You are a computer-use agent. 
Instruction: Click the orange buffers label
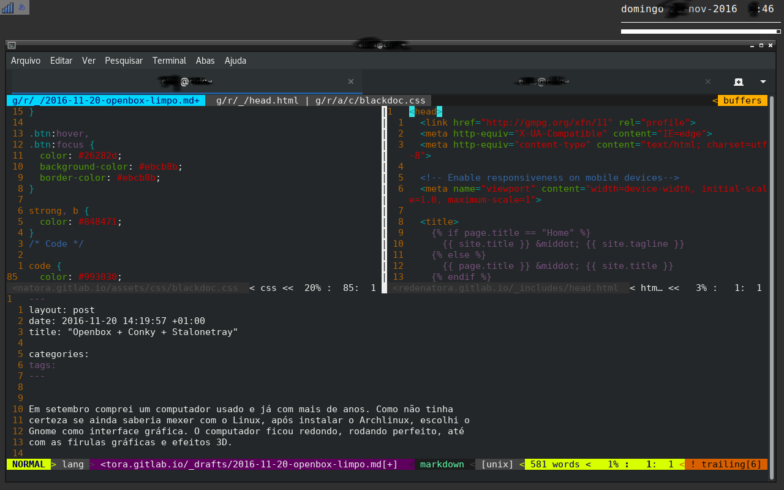pos(742,100)
